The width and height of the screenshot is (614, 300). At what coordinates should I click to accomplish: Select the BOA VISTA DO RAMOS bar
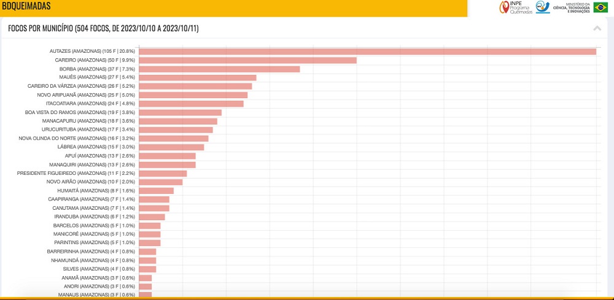[x=180, y=113]
